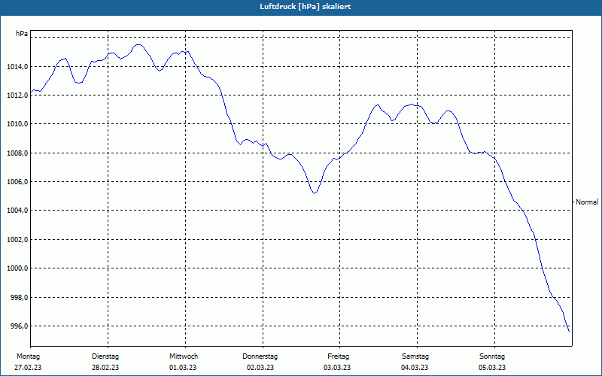Click the date 28.02.23
Viewport: 602px width, 376px height.
105,368
